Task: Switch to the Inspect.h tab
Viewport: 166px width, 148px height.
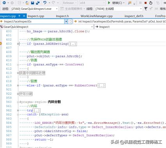Action: tap(62, 16)
